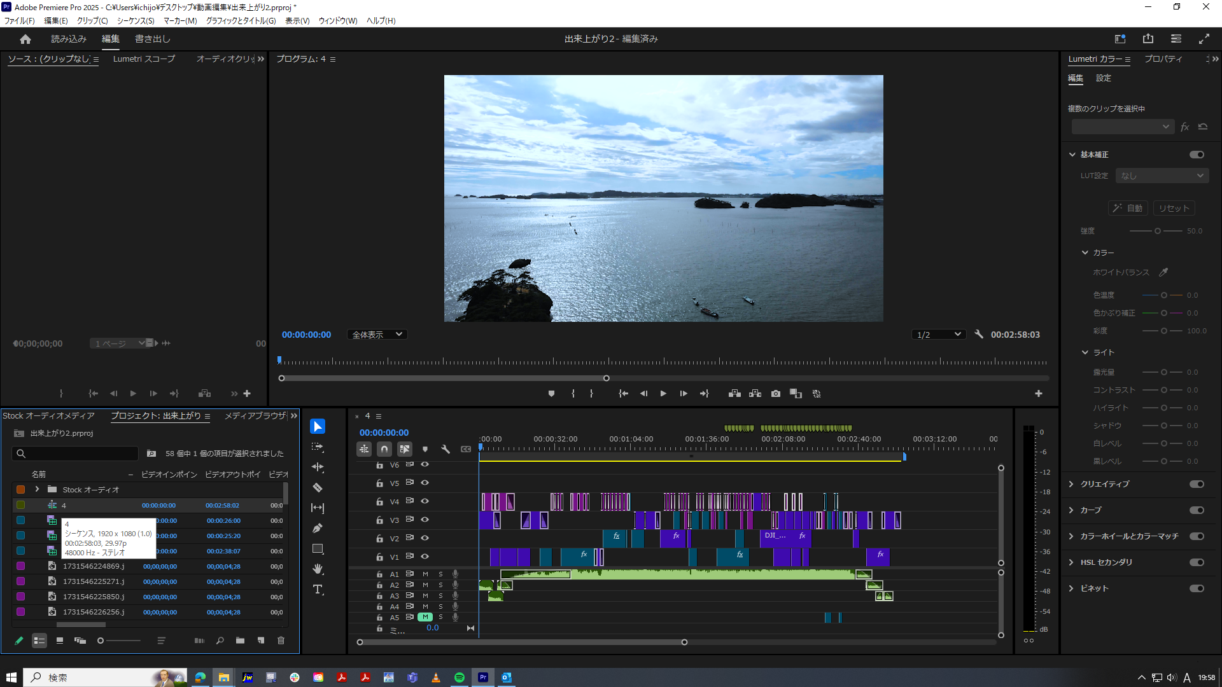Open the new bin folder icon in project panel

[x=240, y=641]
